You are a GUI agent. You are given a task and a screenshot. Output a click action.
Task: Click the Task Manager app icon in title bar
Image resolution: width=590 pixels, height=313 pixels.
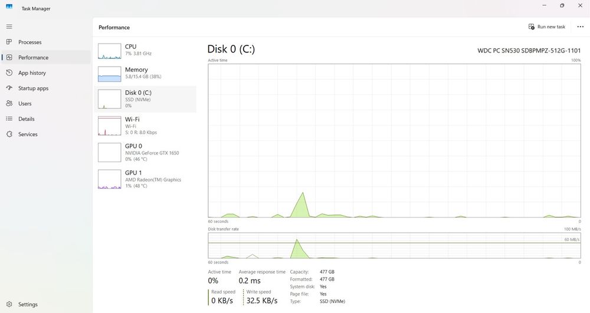[9, 6]
